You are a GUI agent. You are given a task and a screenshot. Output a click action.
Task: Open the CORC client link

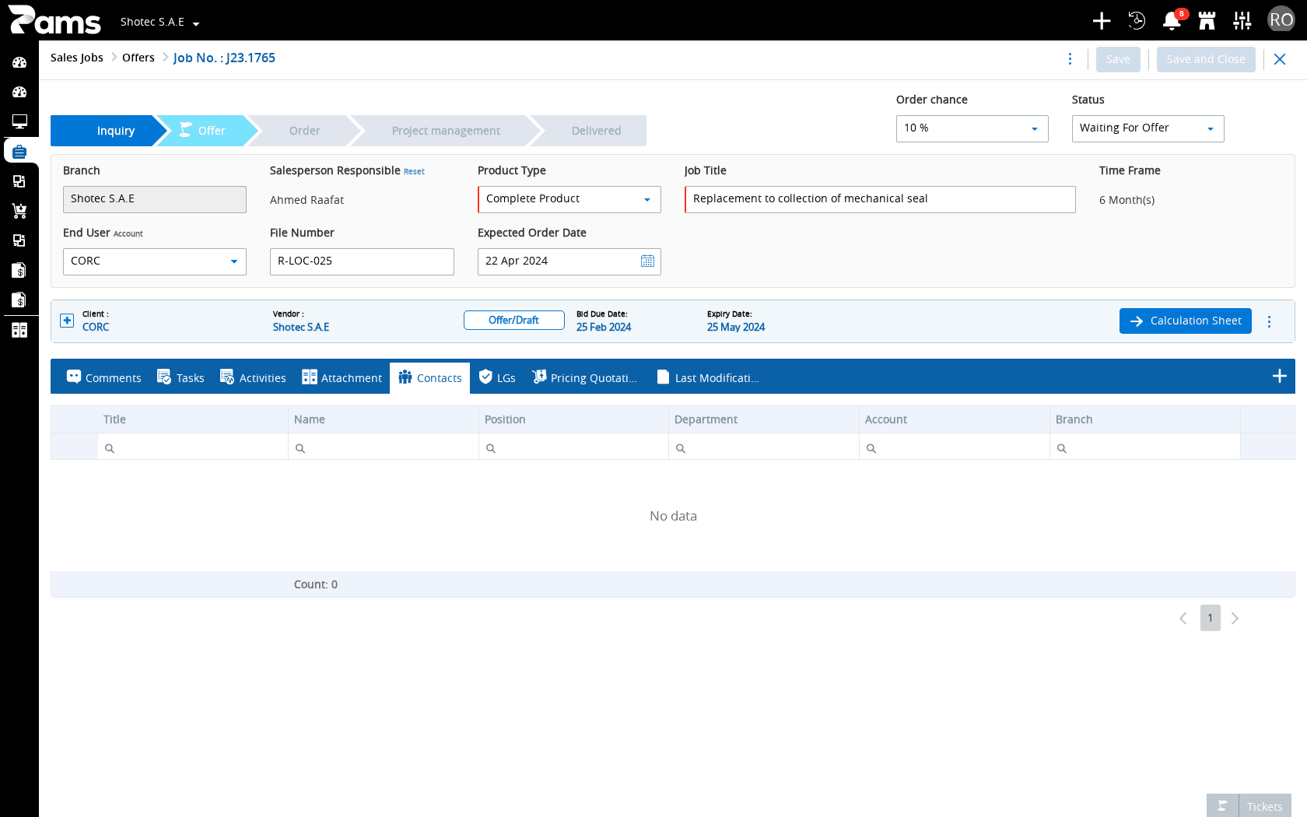click(x=96, y=327)
